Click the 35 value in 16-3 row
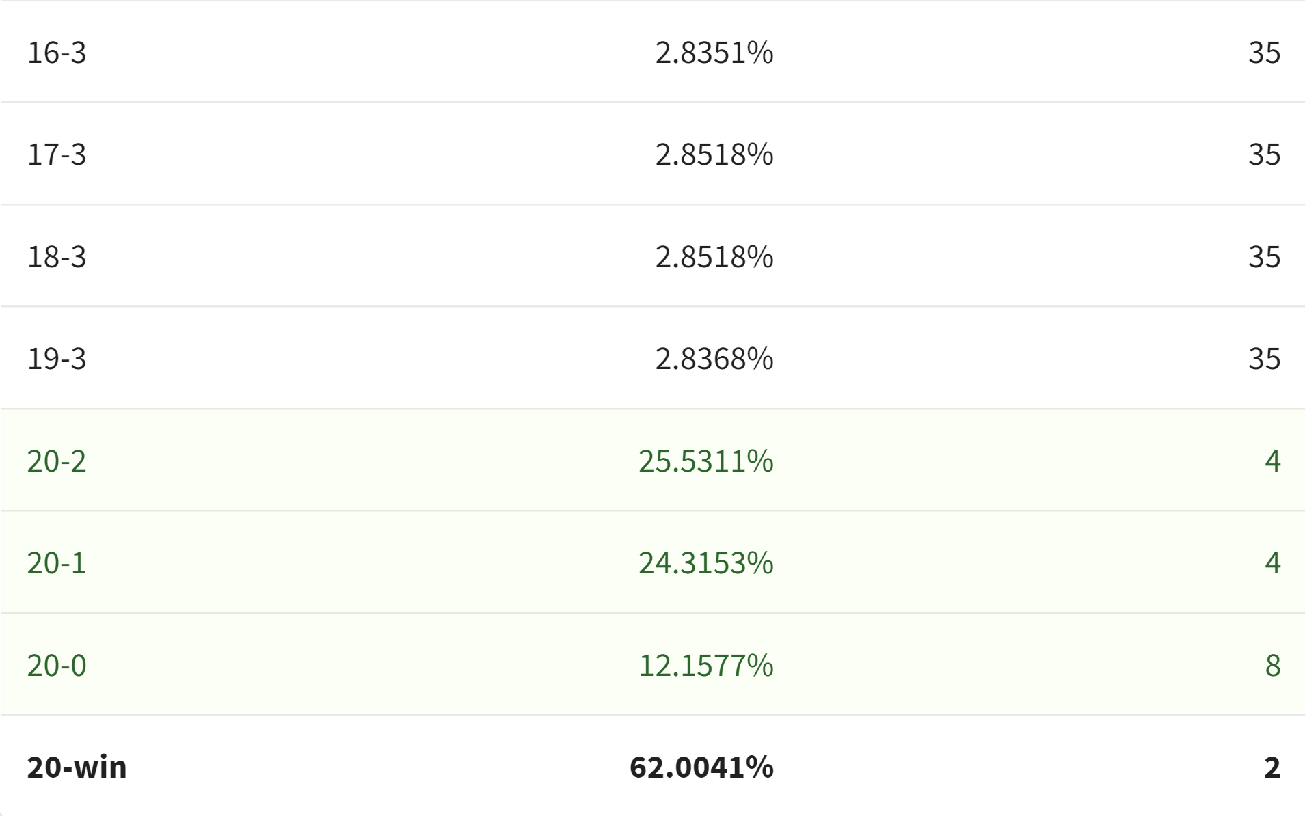Viewport: 1305px width, 816px height. tap(1264, 53)
